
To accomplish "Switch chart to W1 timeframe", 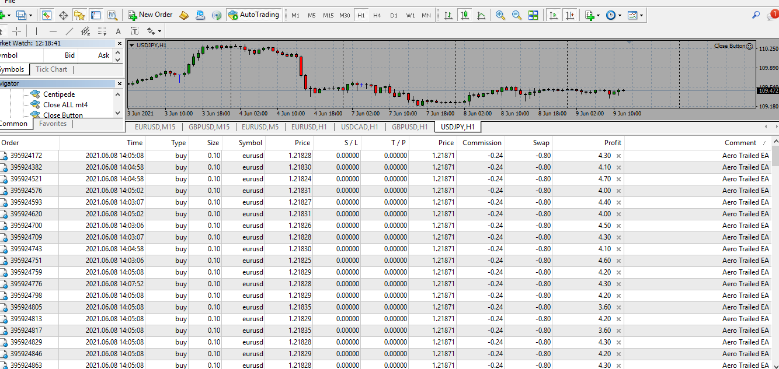I will pyautogui.click(x=411, y=15).
